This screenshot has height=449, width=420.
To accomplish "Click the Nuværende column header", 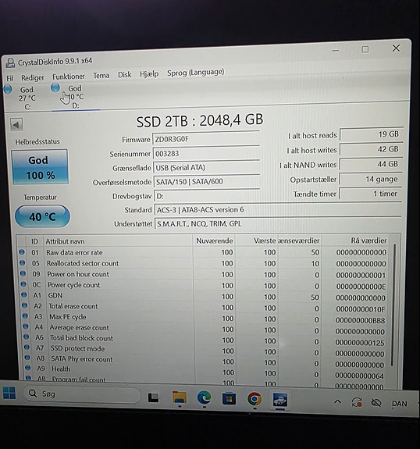I will tap(214, 241).
